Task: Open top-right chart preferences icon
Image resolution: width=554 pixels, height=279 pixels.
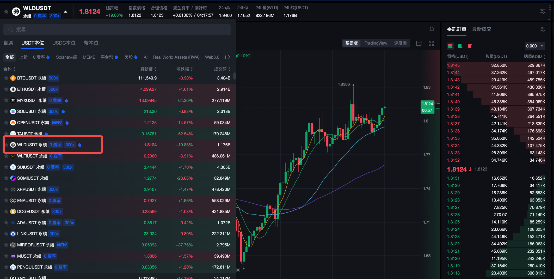Action: [x=543, y=11]
